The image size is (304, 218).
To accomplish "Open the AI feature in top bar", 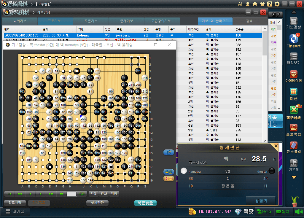I will click(x=240, y=4).
